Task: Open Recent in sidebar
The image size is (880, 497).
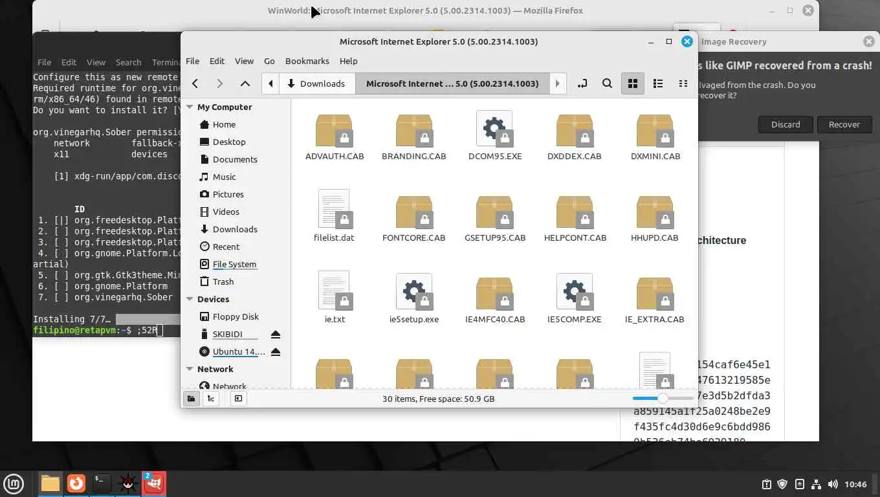Action: 226,247
